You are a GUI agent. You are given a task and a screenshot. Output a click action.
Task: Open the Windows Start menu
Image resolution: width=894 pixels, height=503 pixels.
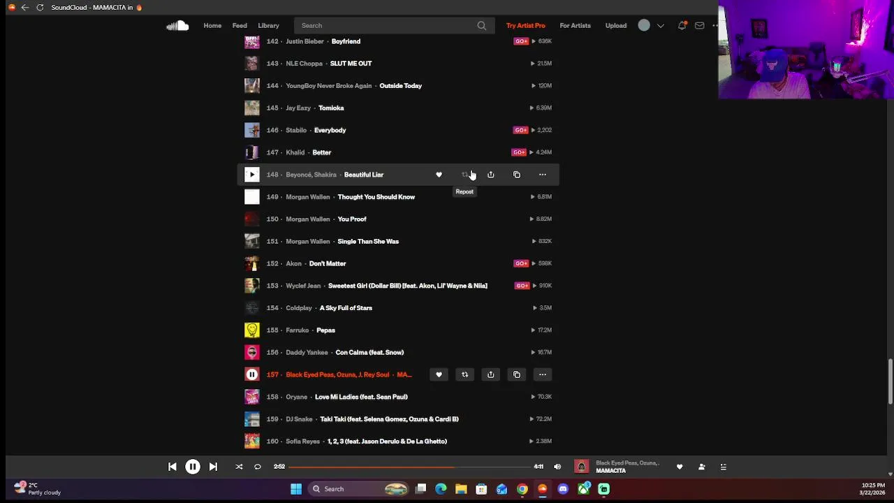click(296, 489)
